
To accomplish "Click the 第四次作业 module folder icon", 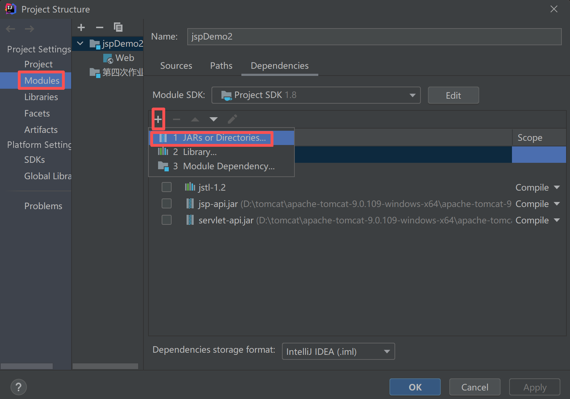I will pyautogui.click(x=95, y=73).
